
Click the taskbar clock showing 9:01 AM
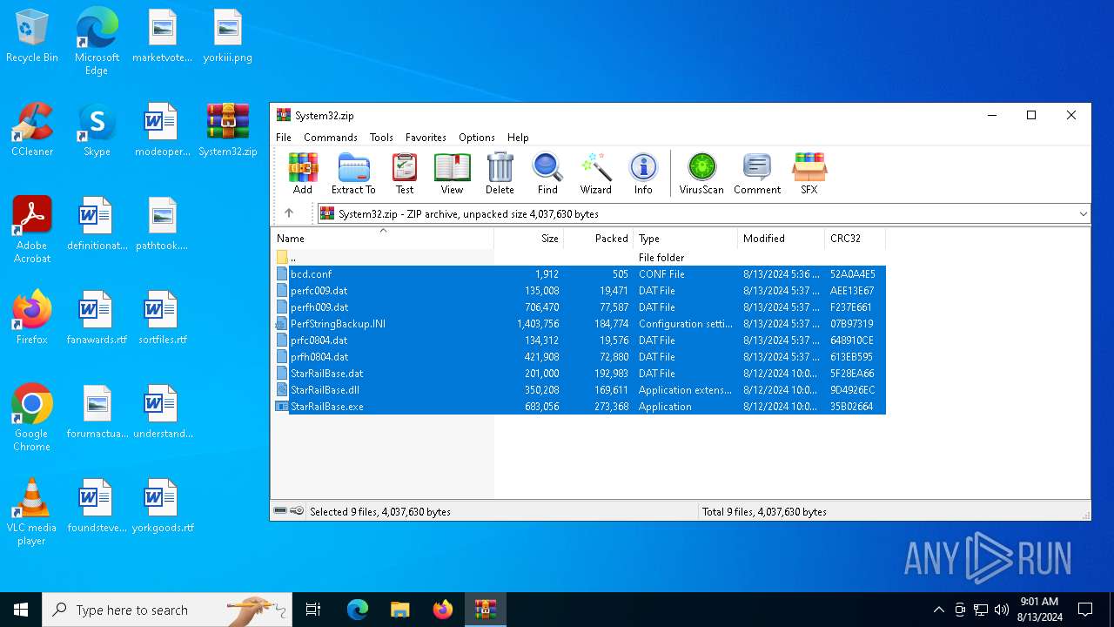coord(1039,610)
